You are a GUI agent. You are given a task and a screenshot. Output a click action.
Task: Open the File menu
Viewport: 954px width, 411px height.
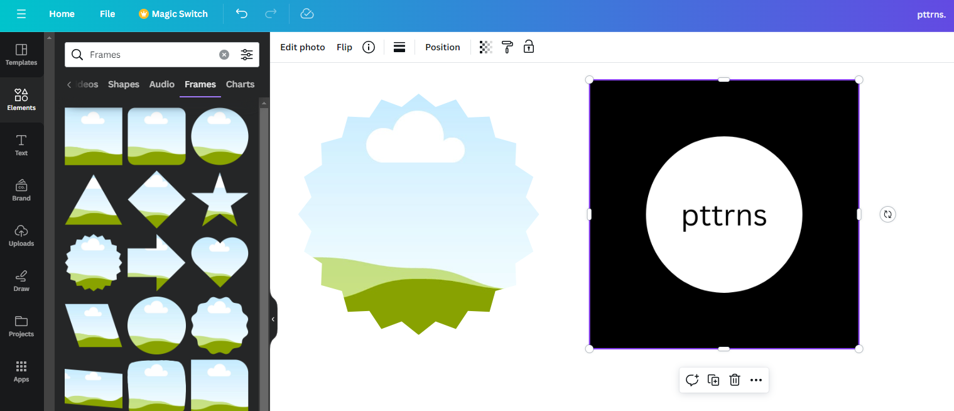[107, 14]
